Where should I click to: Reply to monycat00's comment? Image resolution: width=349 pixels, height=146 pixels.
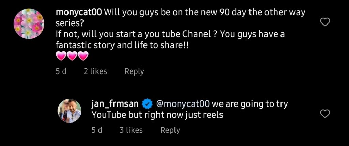click(134, 71)
